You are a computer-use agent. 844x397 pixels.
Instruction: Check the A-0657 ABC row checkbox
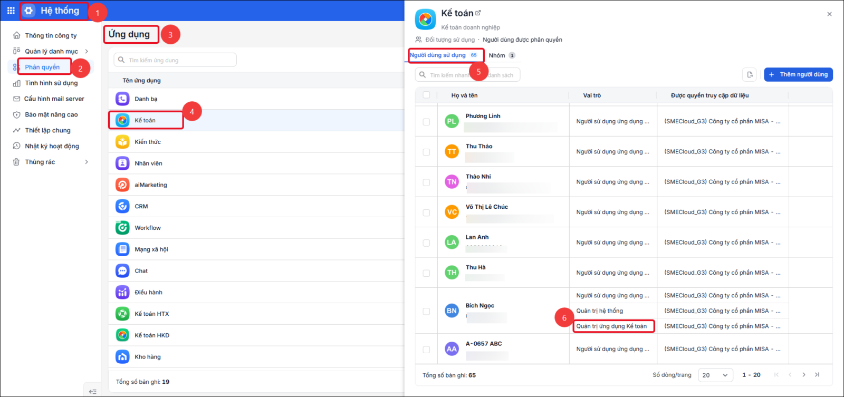coord(426,350)
